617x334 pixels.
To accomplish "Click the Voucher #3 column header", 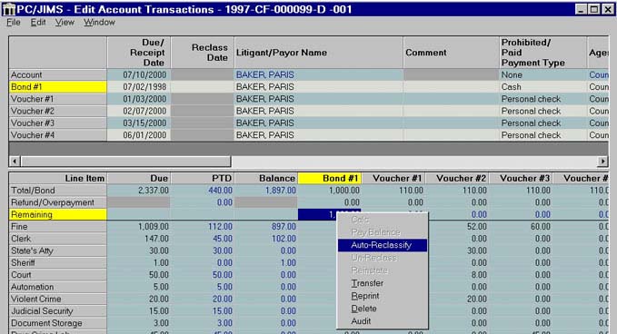I will 521,179.
